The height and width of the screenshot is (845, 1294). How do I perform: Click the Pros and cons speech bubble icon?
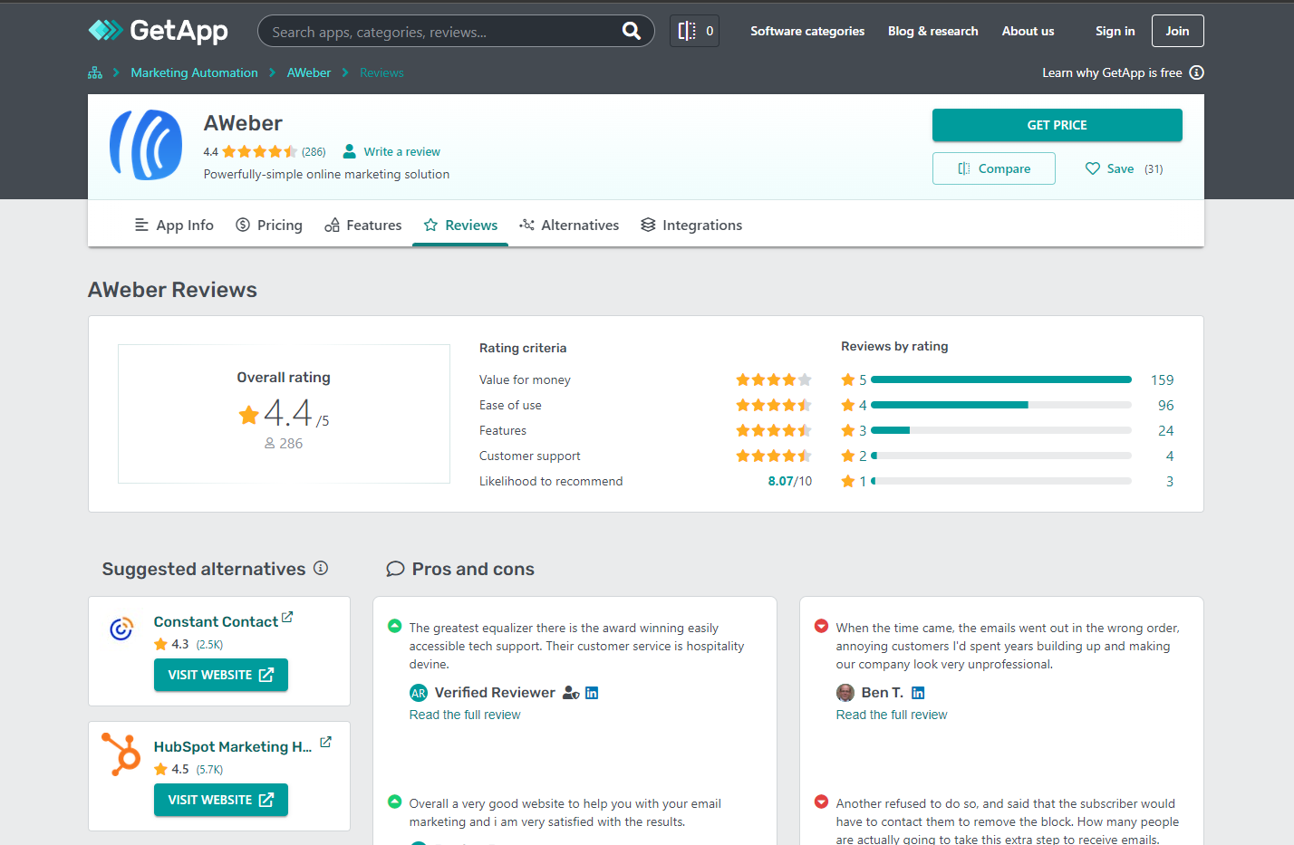point(395,569)
